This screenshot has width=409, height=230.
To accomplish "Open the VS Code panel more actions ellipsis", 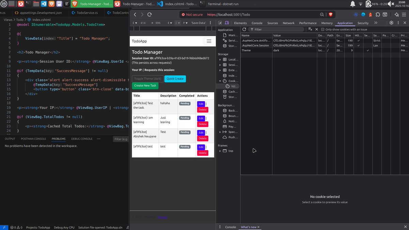I will [99, 139].
